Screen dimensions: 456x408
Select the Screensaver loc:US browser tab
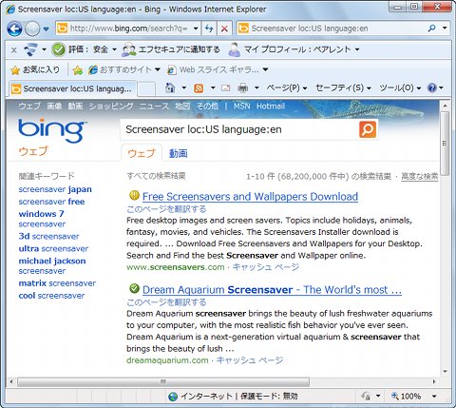point(73,88)
